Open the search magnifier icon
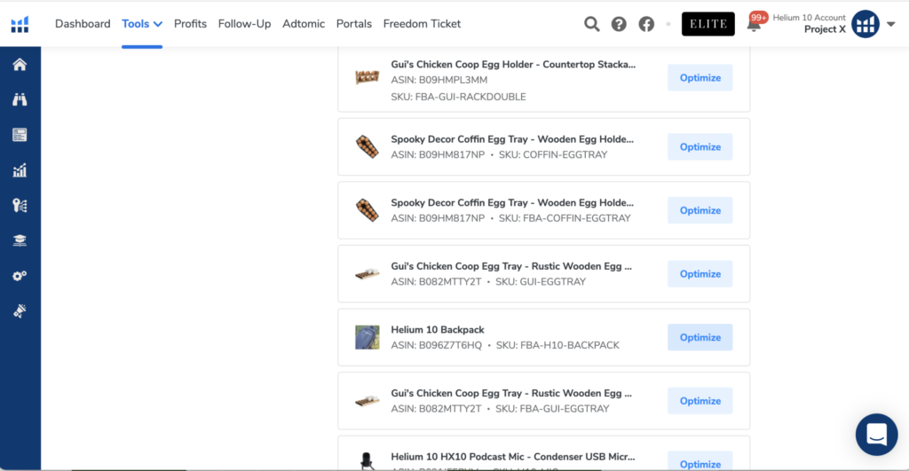 [x=592, y=24]
